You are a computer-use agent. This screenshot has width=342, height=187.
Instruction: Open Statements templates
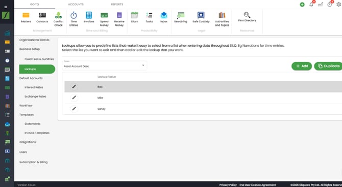[32, 124]
